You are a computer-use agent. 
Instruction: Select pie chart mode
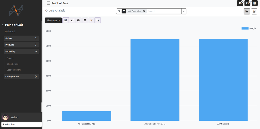[78, 20]
